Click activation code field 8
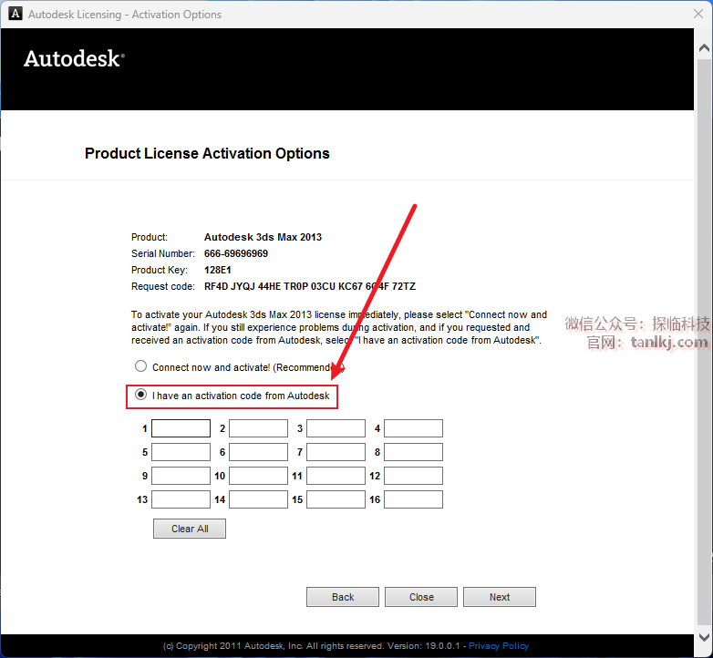713x658 pixels. pyautogui.click(x=413, y=452)
